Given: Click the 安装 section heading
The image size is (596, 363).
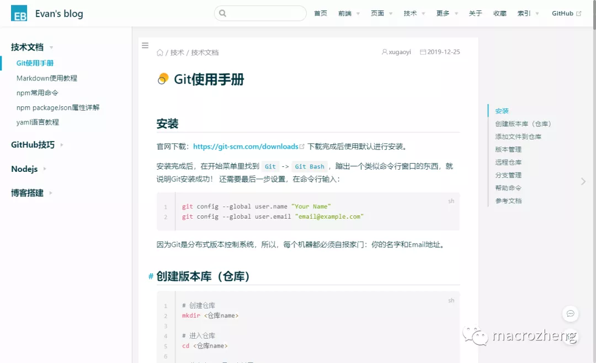Looking at the screenshot, I should point(167,123).
